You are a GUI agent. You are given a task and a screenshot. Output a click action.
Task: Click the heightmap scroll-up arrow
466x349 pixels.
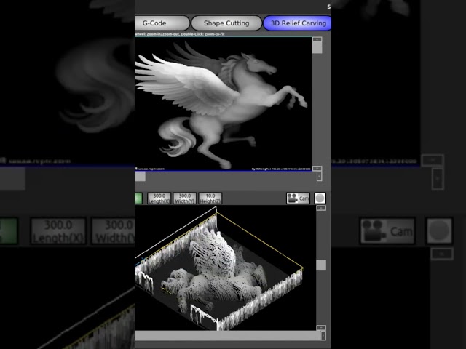tap(317, 39)
